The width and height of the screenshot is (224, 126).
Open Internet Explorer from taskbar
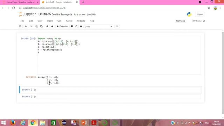23,123
